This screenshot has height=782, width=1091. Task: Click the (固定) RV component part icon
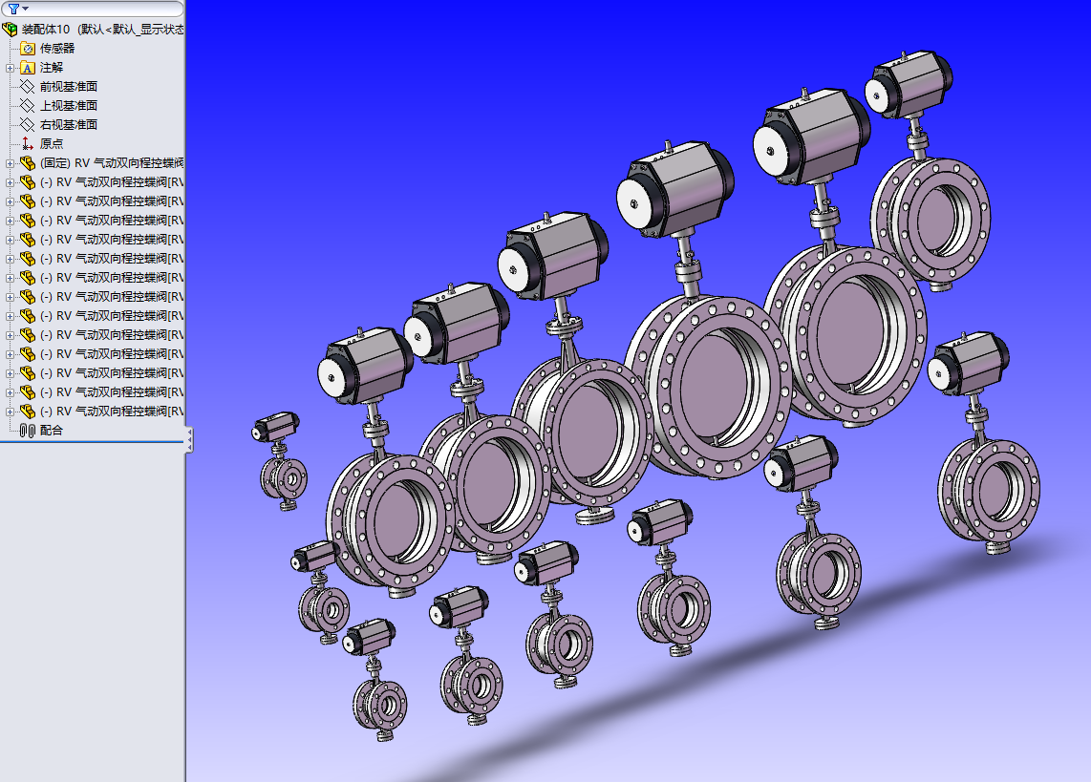[x=28, y=163]
